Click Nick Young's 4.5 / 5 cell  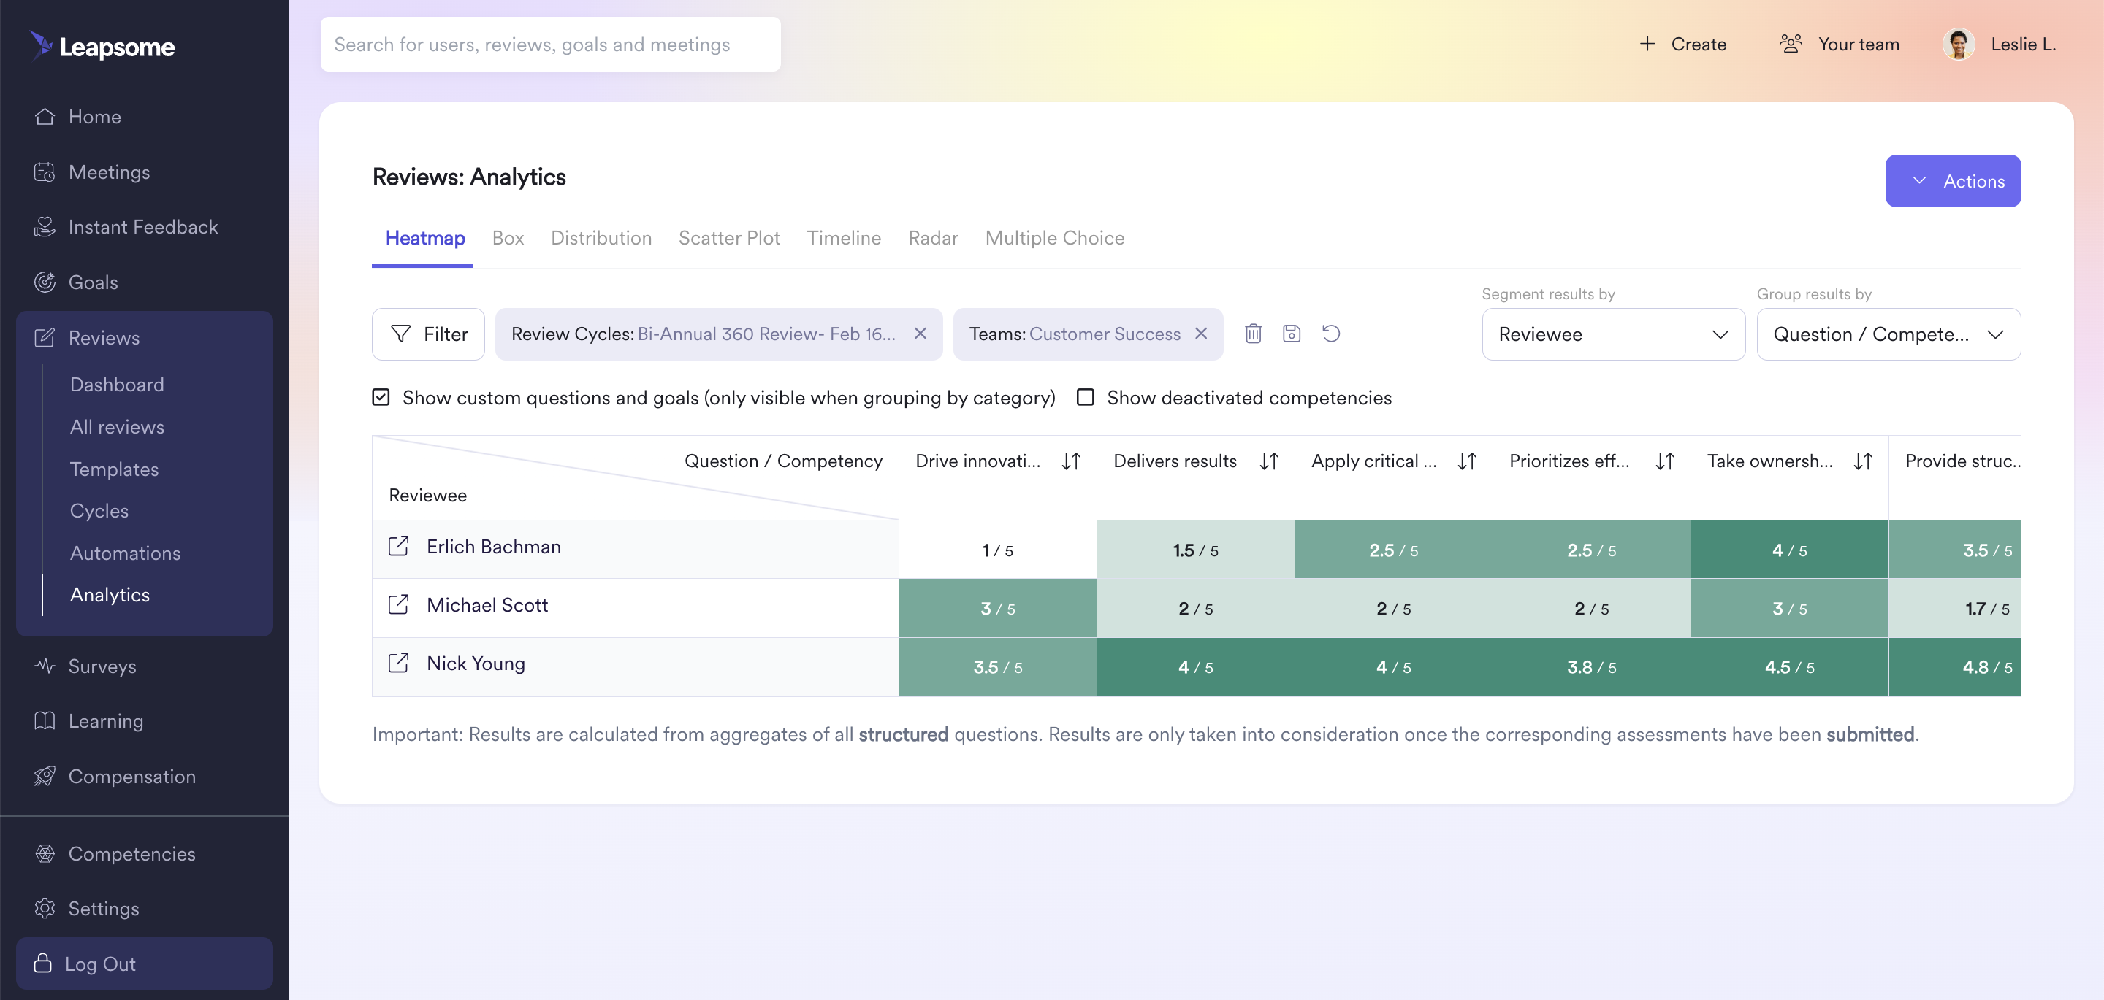tap(1788, 667)
